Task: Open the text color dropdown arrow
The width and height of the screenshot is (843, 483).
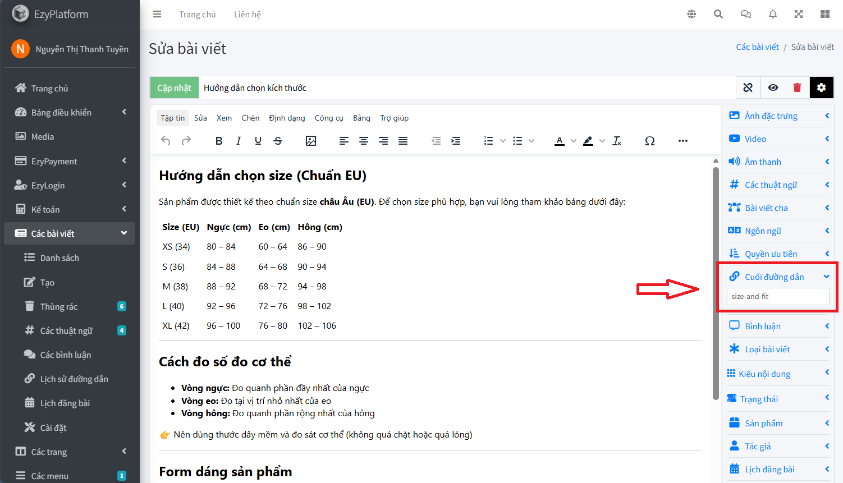Action: (x=573, y=141)
